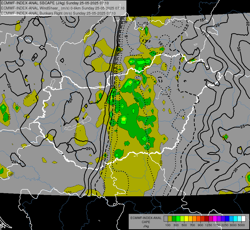
Task: Click legend tick value 900
Action: click(200, 225)
